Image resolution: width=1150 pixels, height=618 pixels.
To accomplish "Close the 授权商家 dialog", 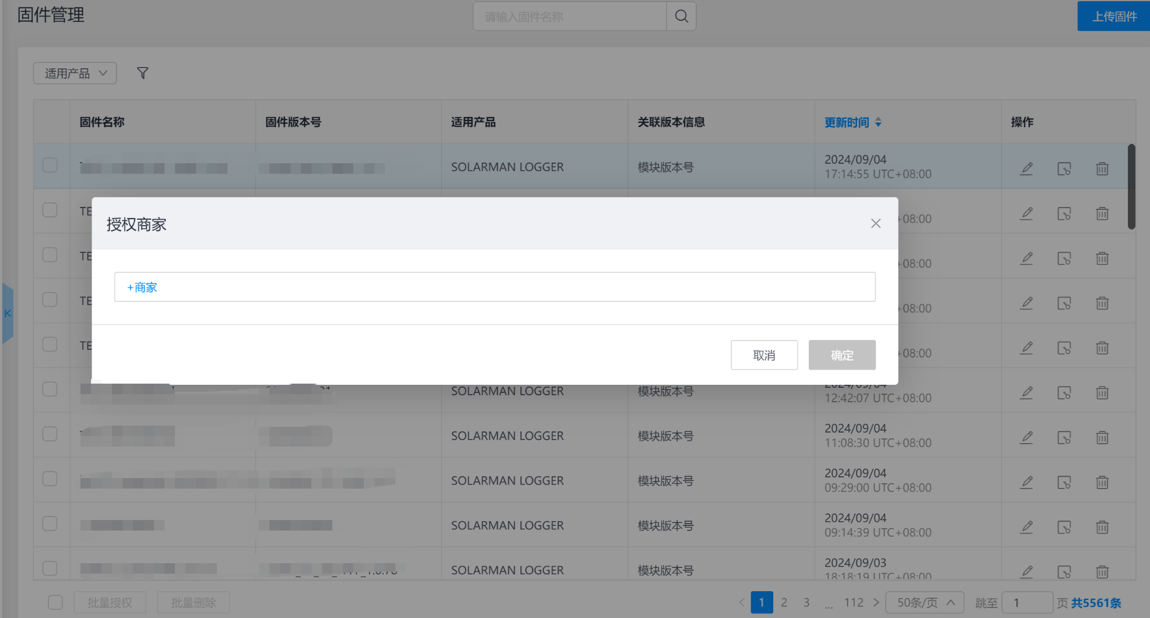I will coord(875,223).
